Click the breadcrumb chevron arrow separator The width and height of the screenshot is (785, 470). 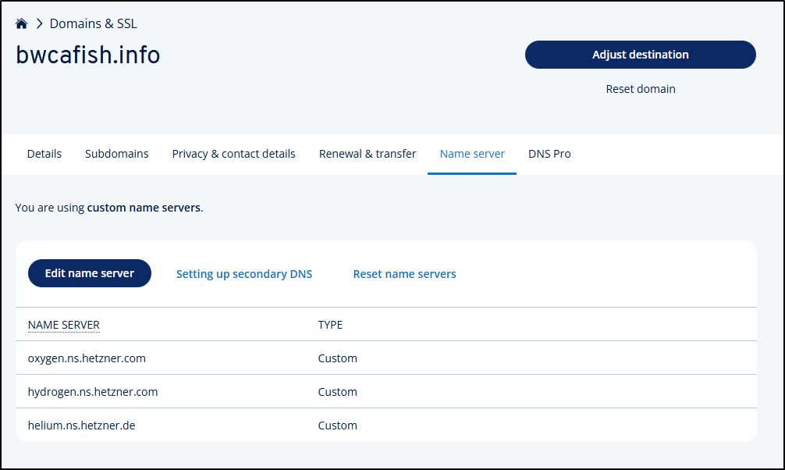point(39,24)
